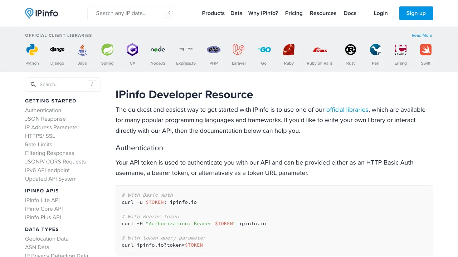Image resolution: width=458 pixels, height=257 pixels.
Task: Open HTTPS/ SSL sidebar link
Action: coord(40,136)
